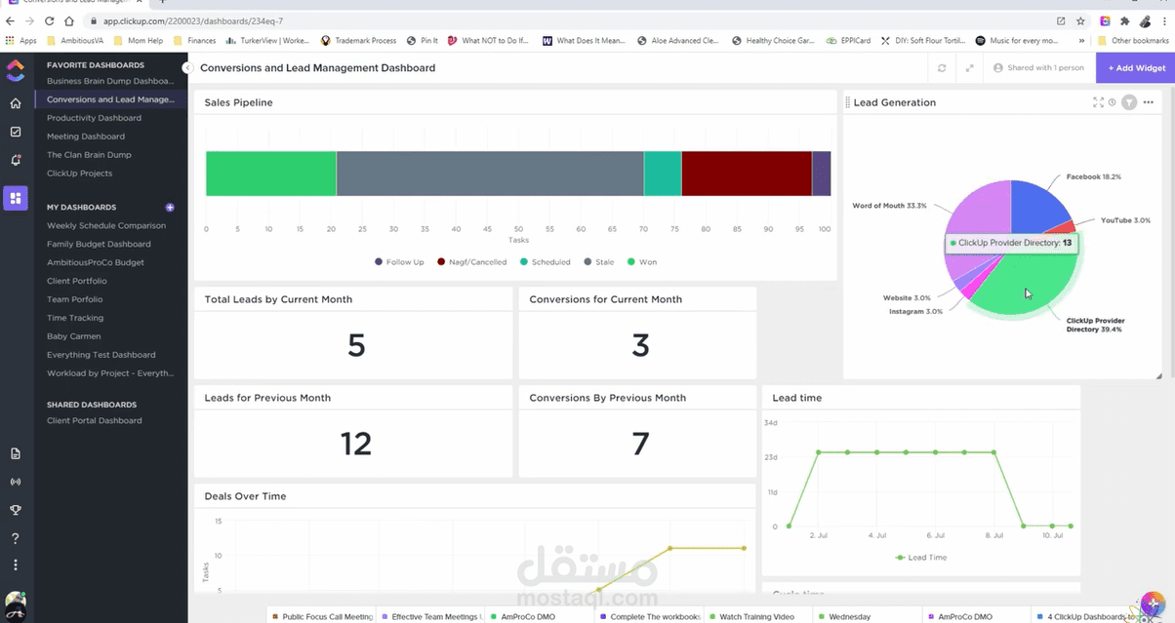This screenshot has height=623, width=1175.
Task: Select Conversions and Lead Management dashboard
Action: point(110,99)
